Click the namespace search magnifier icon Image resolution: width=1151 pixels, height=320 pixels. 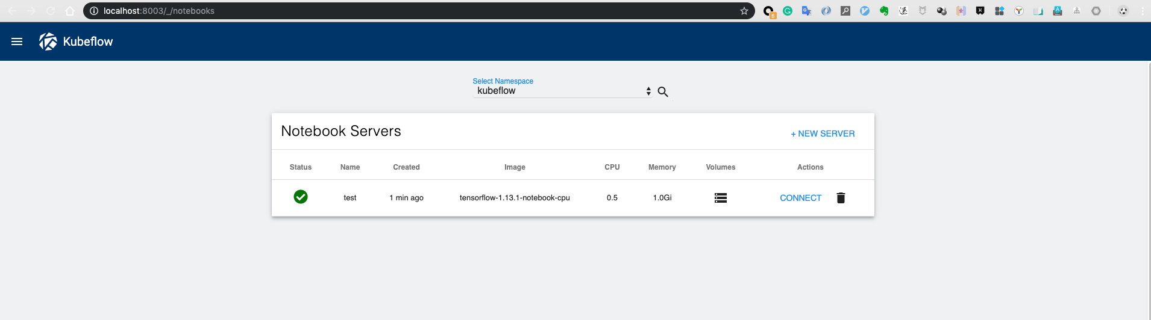tap(663, 91)
